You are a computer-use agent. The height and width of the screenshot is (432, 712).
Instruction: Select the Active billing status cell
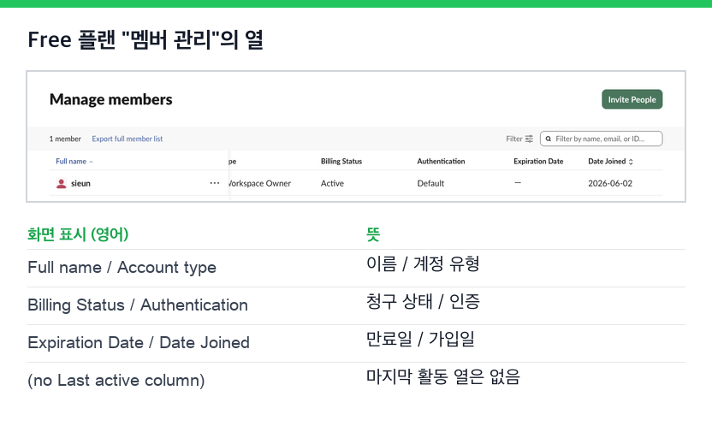point(332,183)
